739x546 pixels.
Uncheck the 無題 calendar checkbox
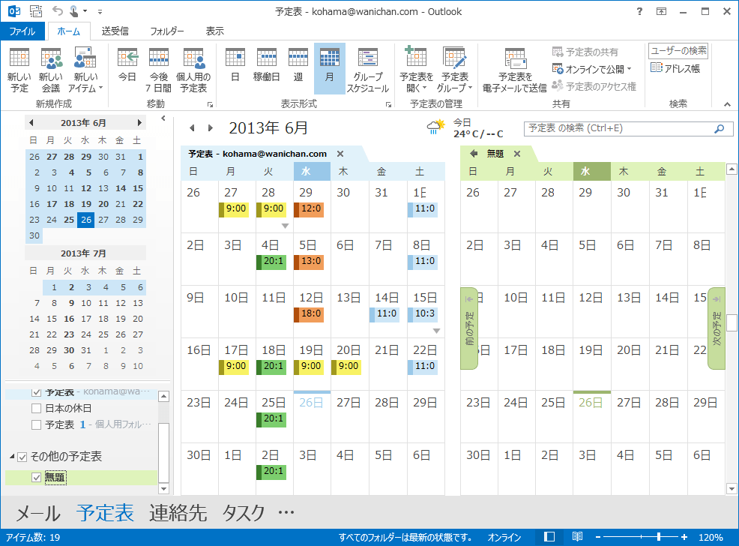coord(36,478)
